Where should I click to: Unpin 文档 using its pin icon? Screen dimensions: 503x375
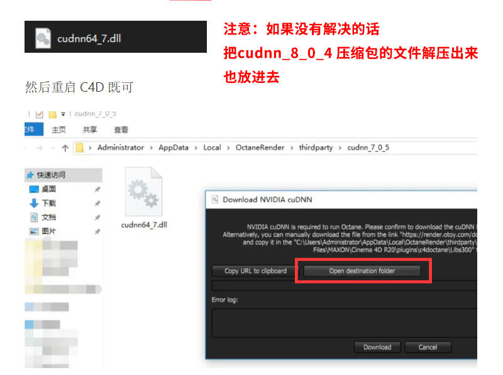pos(97,217)
